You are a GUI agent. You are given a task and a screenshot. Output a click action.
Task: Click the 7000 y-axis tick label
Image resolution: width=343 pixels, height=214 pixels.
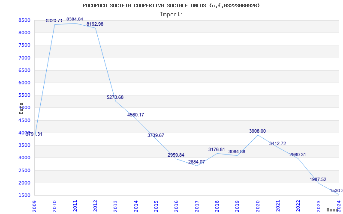click(x=24, y=58)
